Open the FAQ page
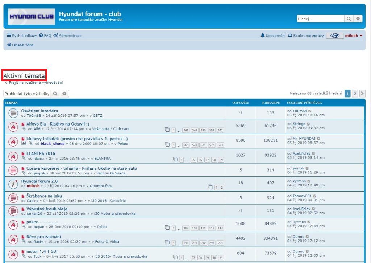371x263 pixels. click(x=45, y=36)
